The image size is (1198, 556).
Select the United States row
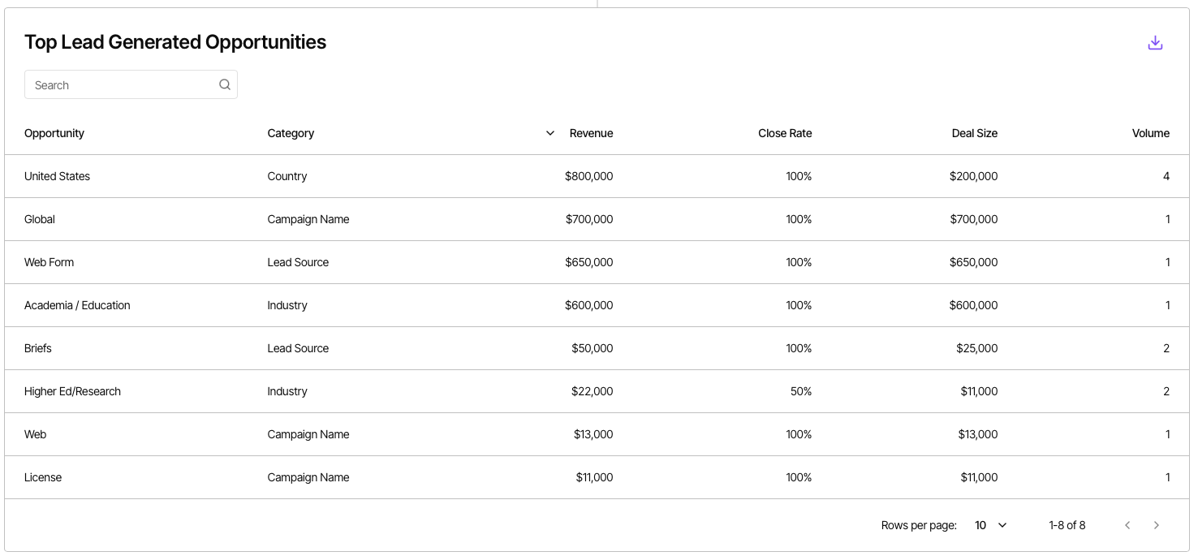click(597, 176)
